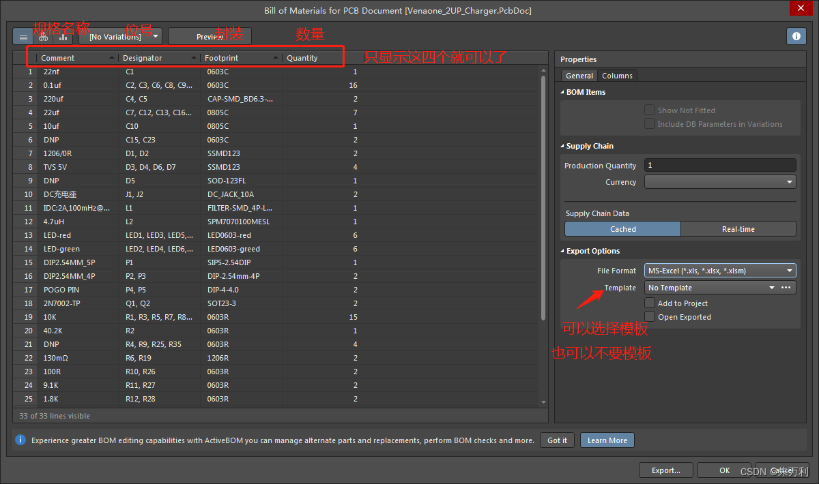This screenshot has width=819, height=484.
Task: Select the General tab
Action: [579, 76]
